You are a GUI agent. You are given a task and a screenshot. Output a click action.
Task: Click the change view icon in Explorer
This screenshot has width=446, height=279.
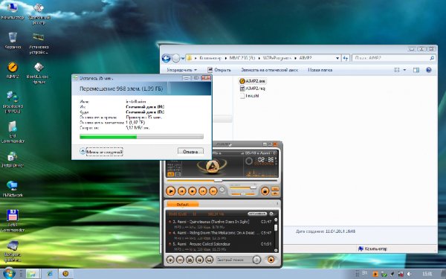click(397, 70)
